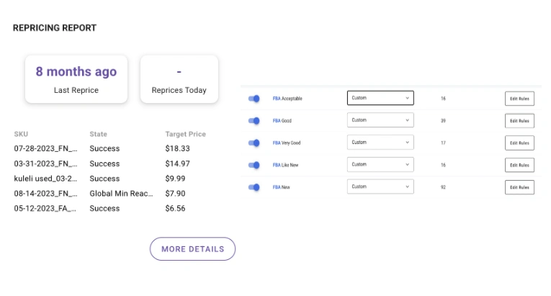This screenshot has height=296, width=551.
Task: Click the FBA Like New label
Action: click(x=285, y=165)
